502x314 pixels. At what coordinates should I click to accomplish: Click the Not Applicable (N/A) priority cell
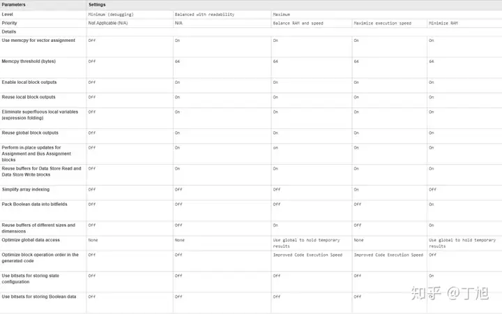coord(108,23)
